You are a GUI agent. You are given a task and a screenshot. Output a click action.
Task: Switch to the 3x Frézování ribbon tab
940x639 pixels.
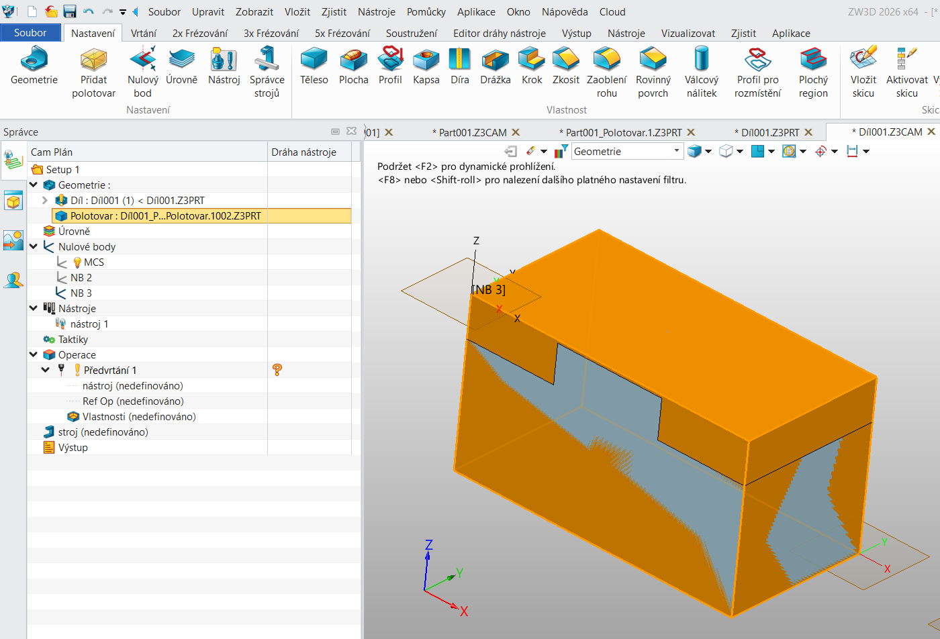pyautogui.click(x=271, y=33)
